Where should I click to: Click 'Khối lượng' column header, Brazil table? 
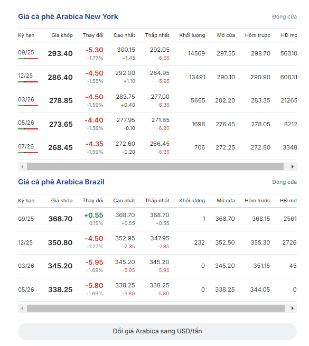pyautogui.click(x=192, y=201)
